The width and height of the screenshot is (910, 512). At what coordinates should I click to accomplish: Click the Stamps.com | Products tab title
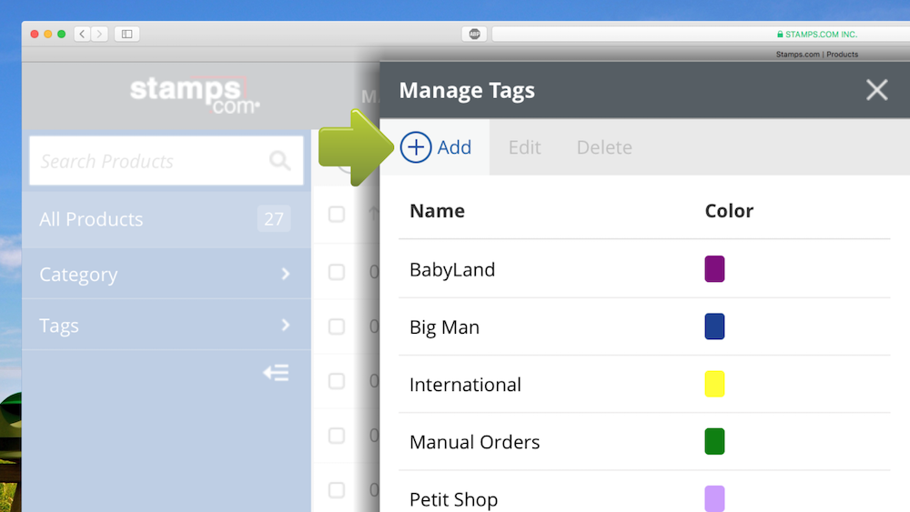coord(816,54)
